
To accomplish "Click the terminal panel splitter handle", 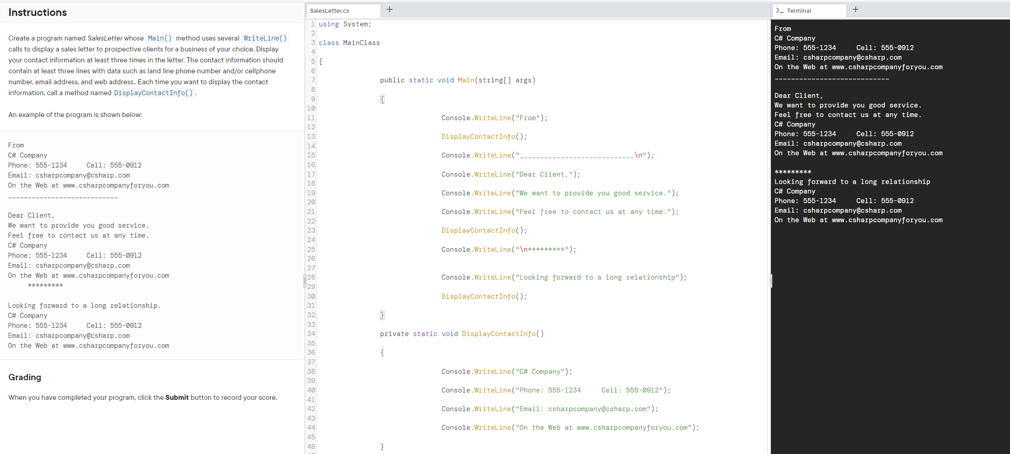I will coord(771,281).
